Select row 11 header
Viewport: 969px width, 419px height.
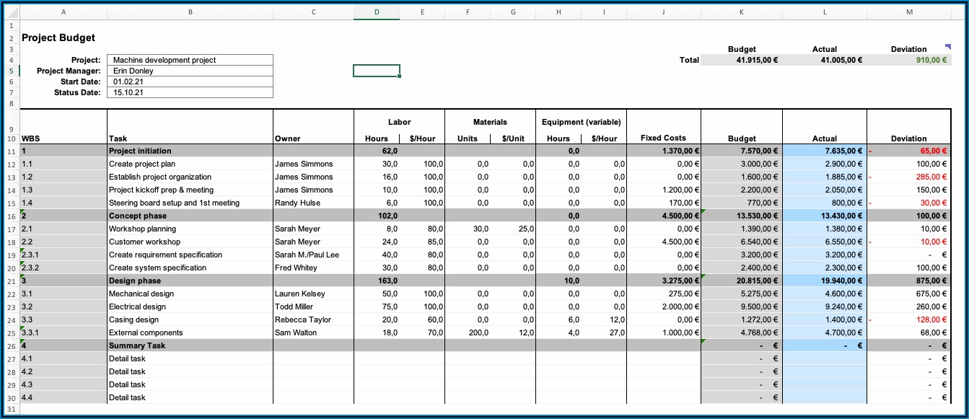pyautogui.click(x=10, y=151)
